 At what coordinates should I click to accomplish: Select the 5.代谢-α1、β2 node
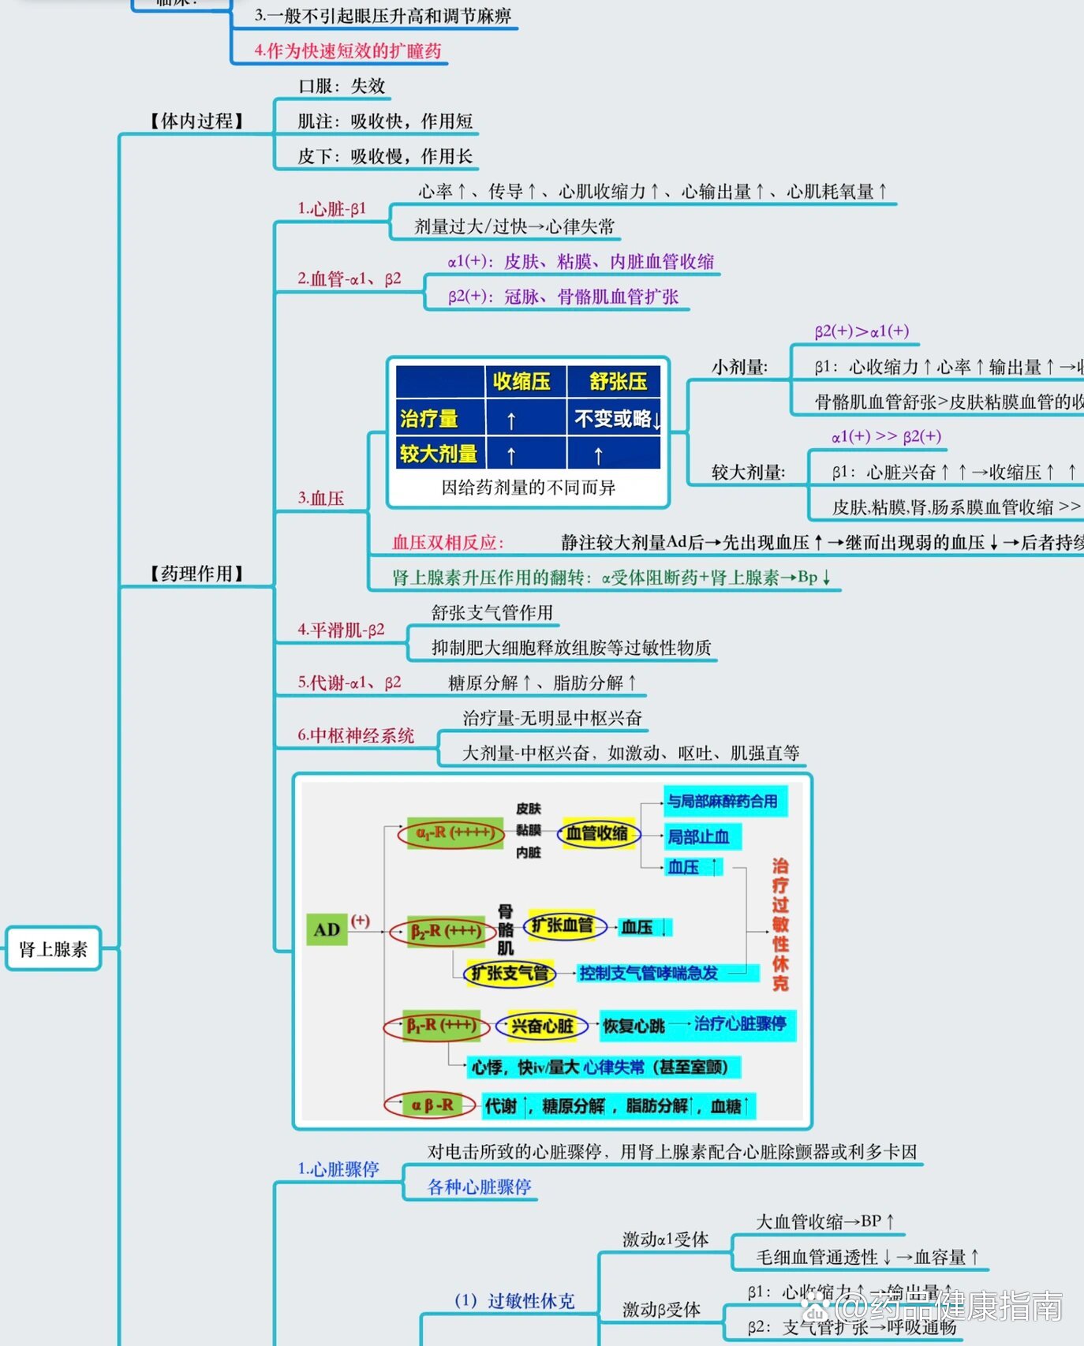click(349, 682)
